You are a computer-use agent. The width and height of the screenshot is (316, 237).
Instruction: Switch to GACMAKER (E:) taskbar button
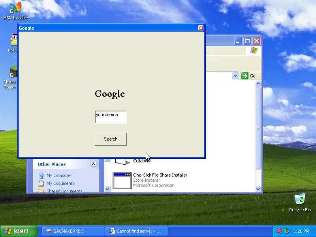pyautogui.click(x=73, y=231)
